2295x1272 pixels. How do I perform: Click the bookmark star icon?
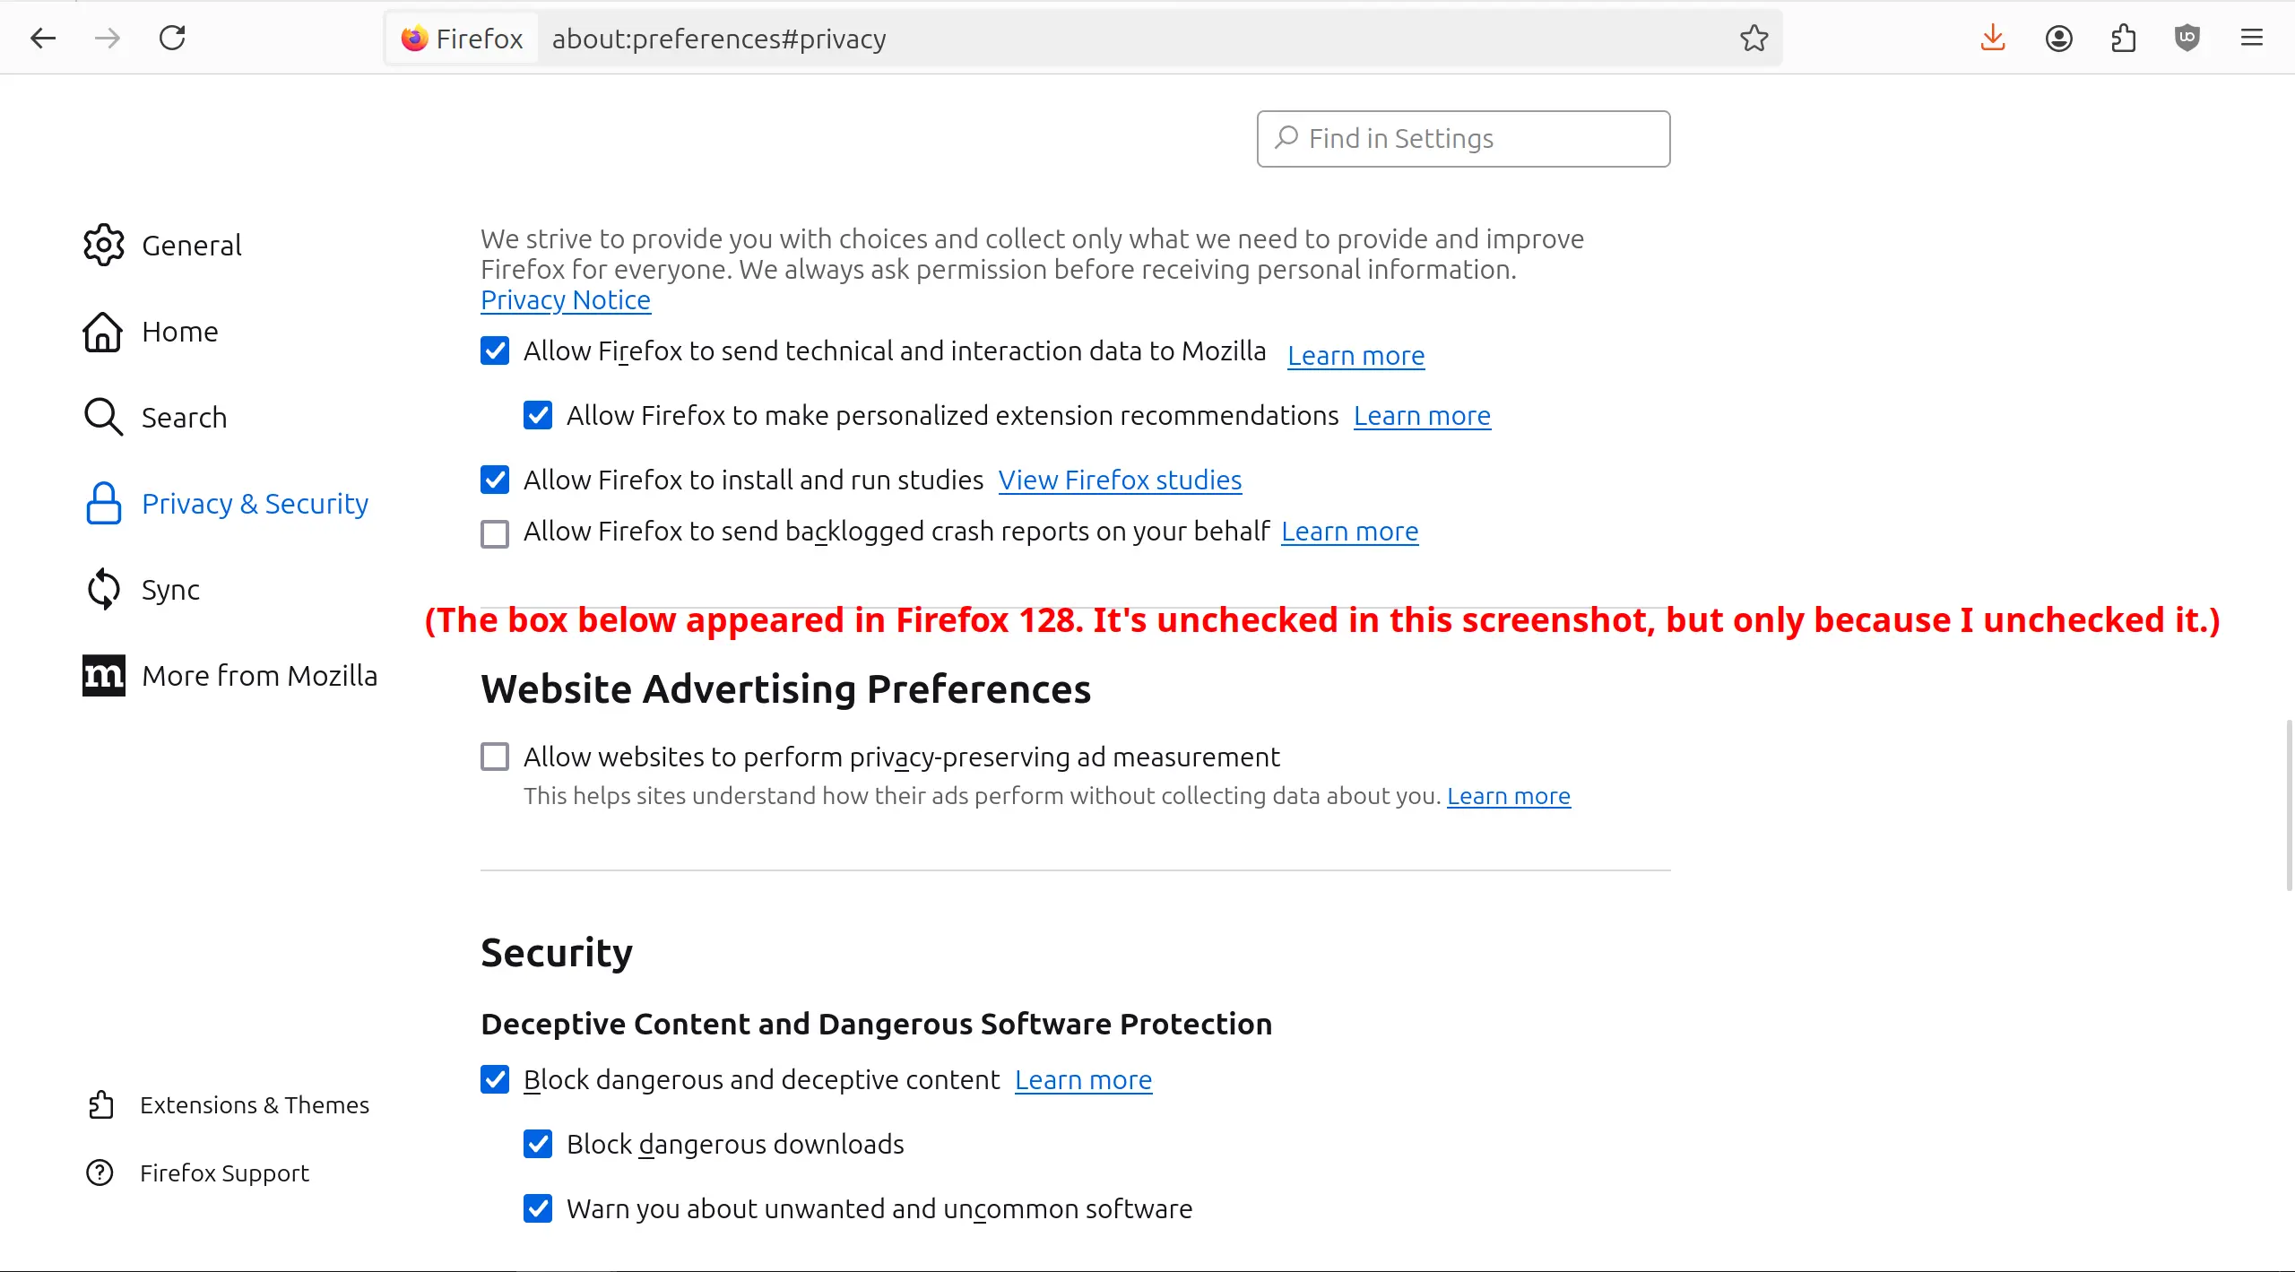(1754, 38)
